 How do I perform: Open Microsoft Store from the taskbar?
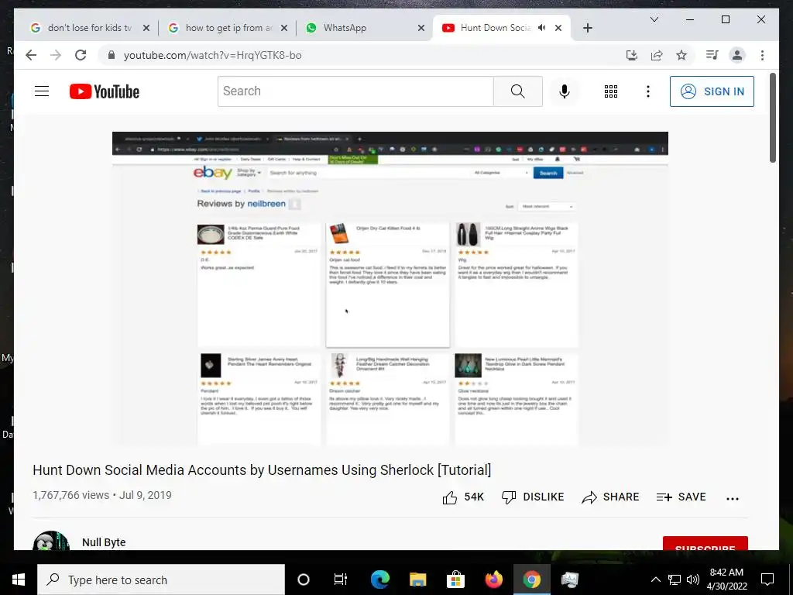(x=455, y=580)
